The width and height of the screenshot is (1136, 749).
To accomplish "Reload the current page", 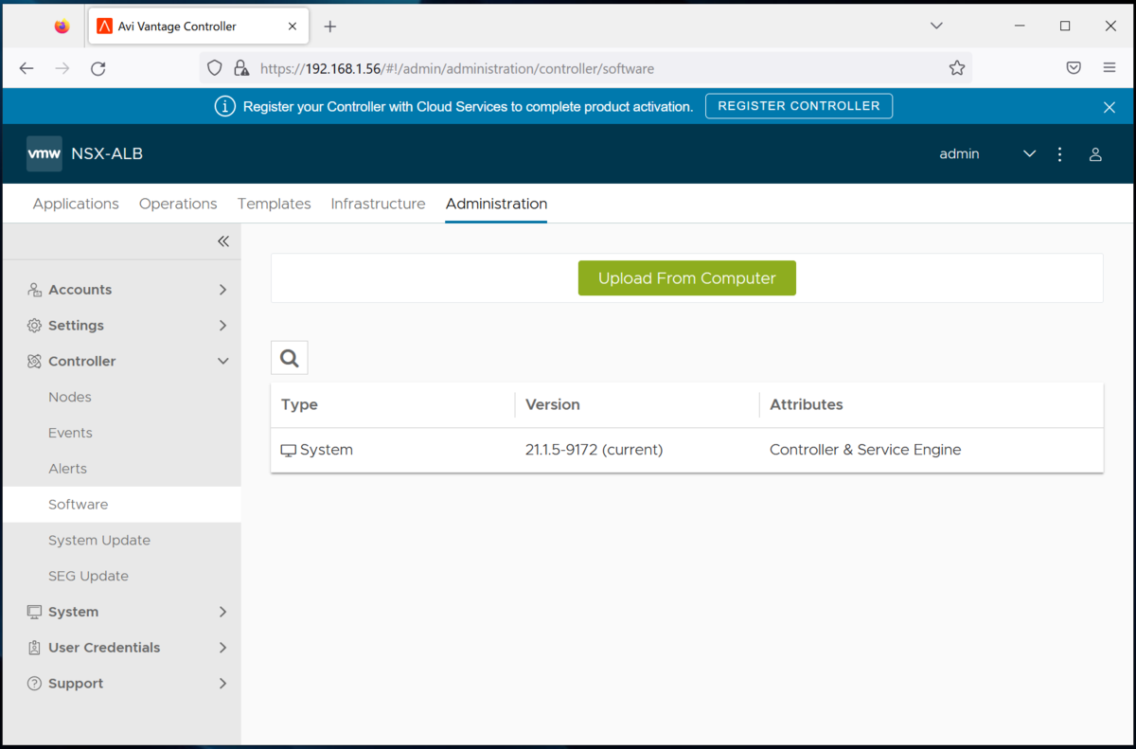I will pos(98,68).
